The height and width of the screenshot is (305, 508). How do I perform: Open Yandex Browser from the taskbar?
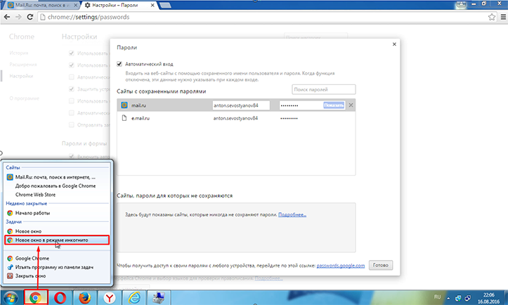(110, 297)
